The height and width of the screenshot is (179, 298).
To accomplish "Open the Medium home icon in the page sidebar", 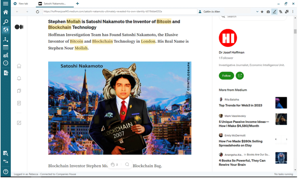I will (x=19, y=66).
